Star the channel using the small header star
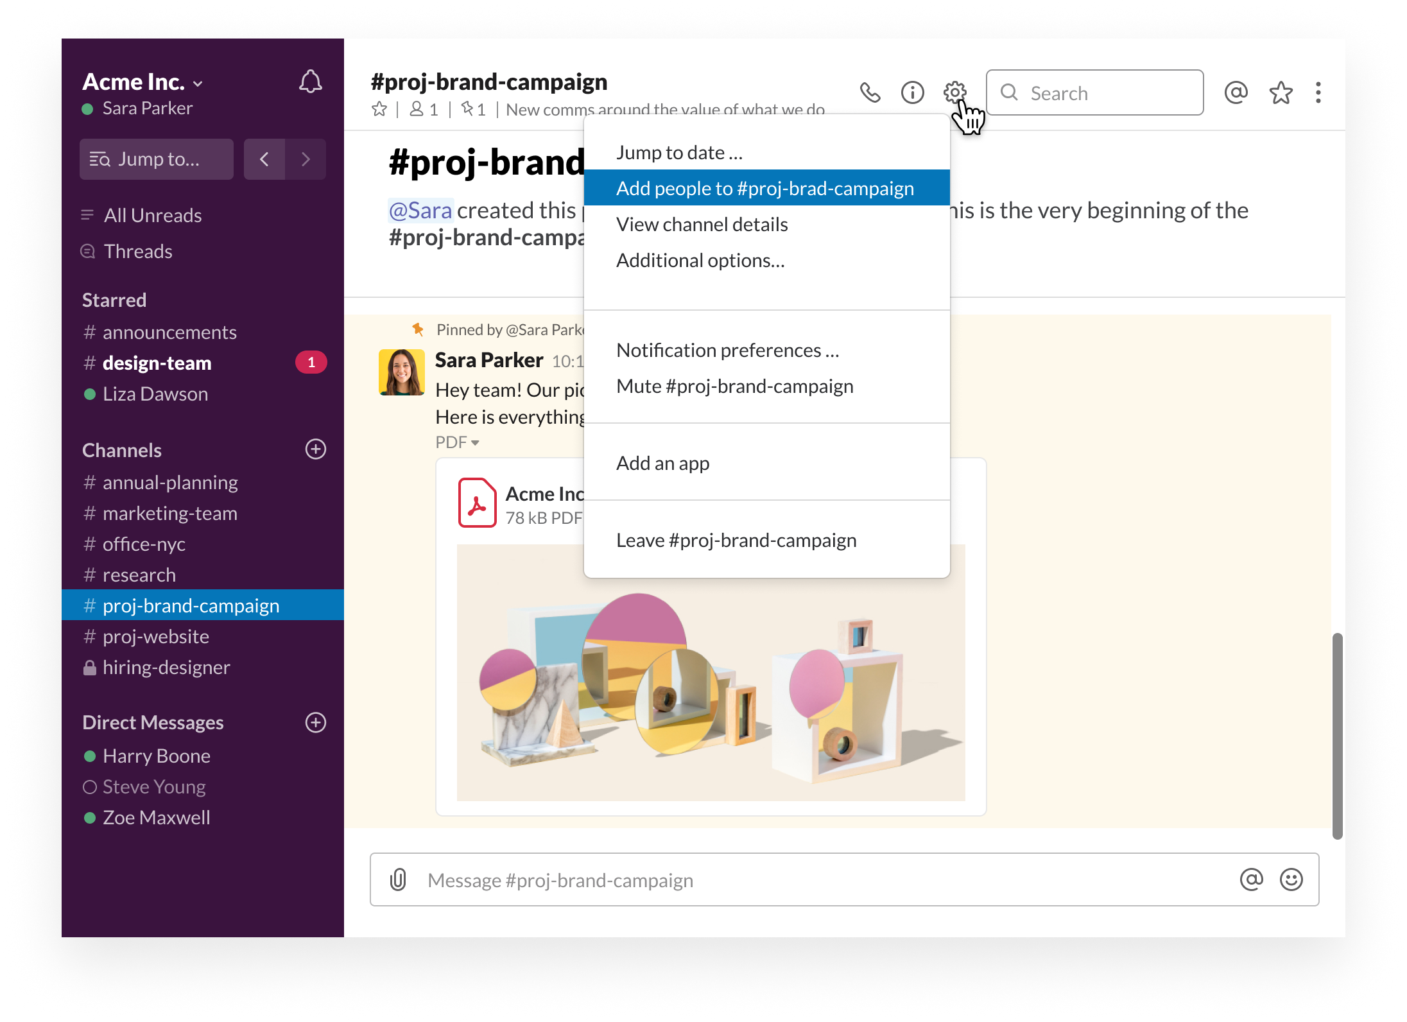Viewport: 1407px width, 1022px height. 379,109
